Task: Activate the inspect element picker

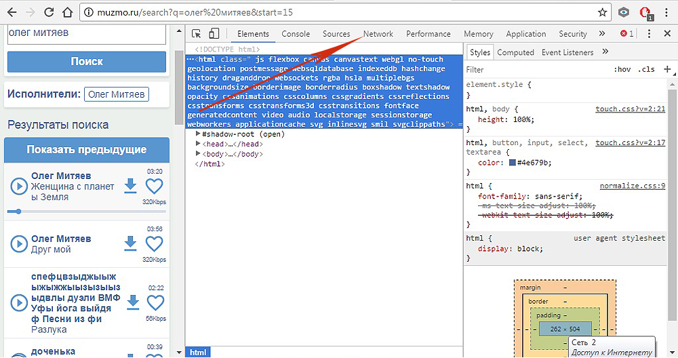Action: pos(197,34)
